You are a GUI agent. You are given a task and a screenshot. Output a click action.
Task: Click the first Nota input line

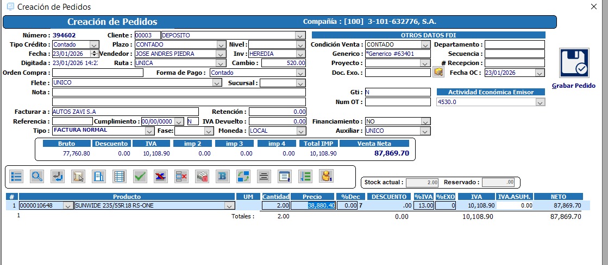pyautogui.click(x=179, y=92)
